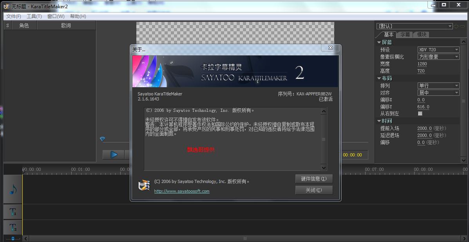Click the license text scroll down arrow
This screenshot has width=469, height=242.
[323, 167]
